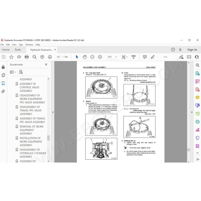Toggle the Bookmarks panel icon
This screenshot has width=201, height=201.
[x=3, y=83]
